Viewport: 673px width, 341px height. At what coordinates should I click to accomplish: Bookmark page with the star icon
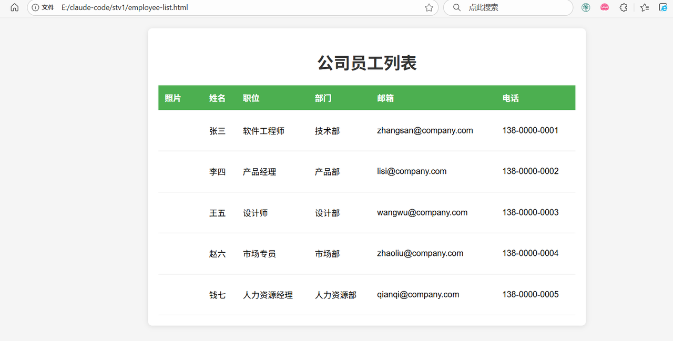pyautogui.click(x=429, y=7)
